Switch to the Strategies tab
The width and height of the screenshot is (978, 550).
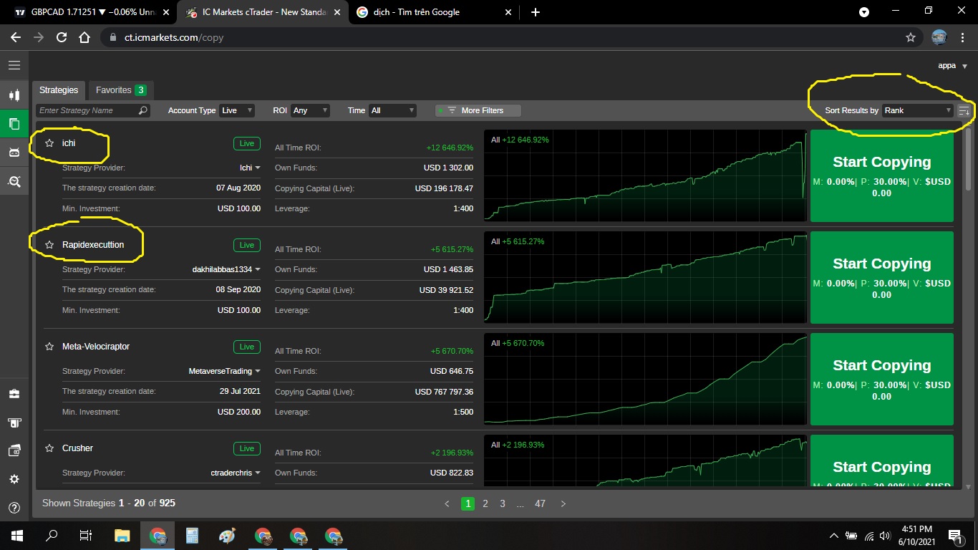pyautogui.click(x=59, y=90)
